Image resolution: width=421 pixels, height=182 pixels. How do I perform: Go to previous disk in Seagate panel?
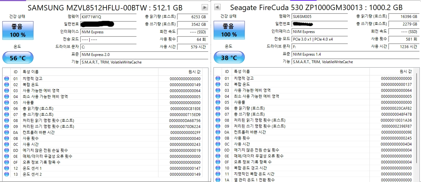click(x=217, y=7)
